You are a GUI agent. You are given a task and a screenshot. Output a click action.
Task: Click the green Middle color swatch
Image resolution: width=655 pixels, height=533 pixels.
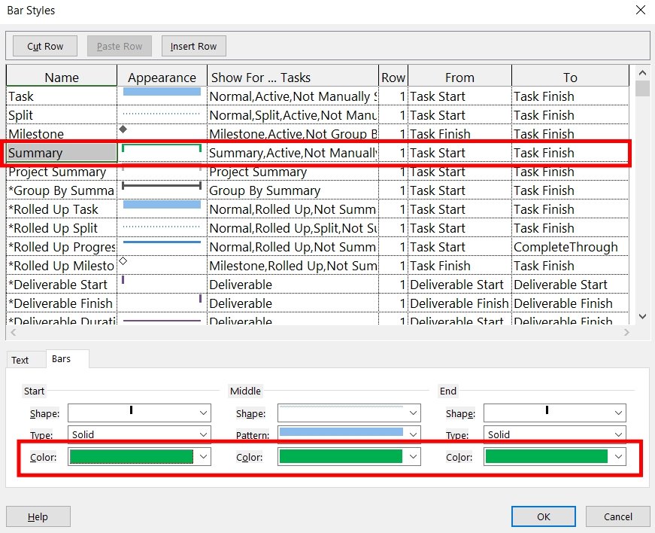pos(341,456)
